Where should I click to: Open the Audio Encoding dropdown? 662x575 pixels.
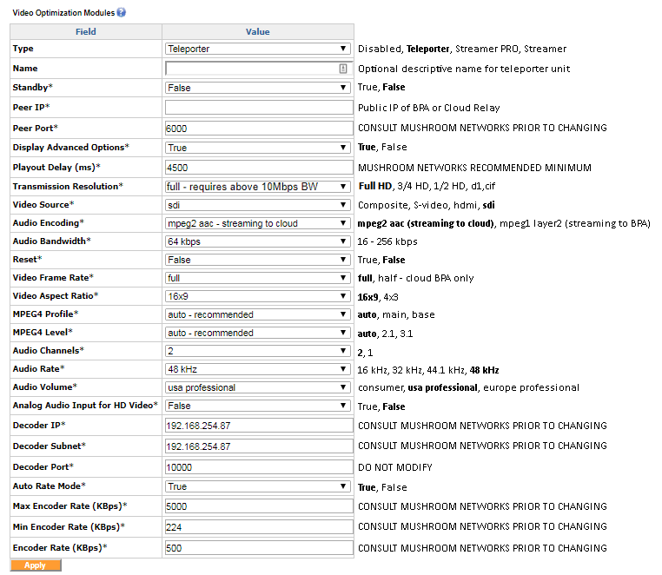click(x=257, y=223)
